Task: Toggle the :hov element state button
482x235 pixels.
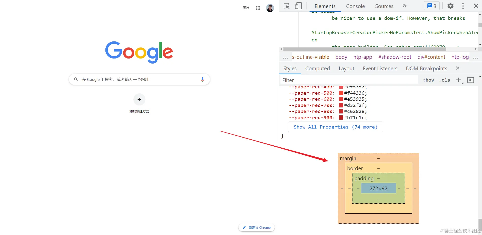Action: (429, 80)
